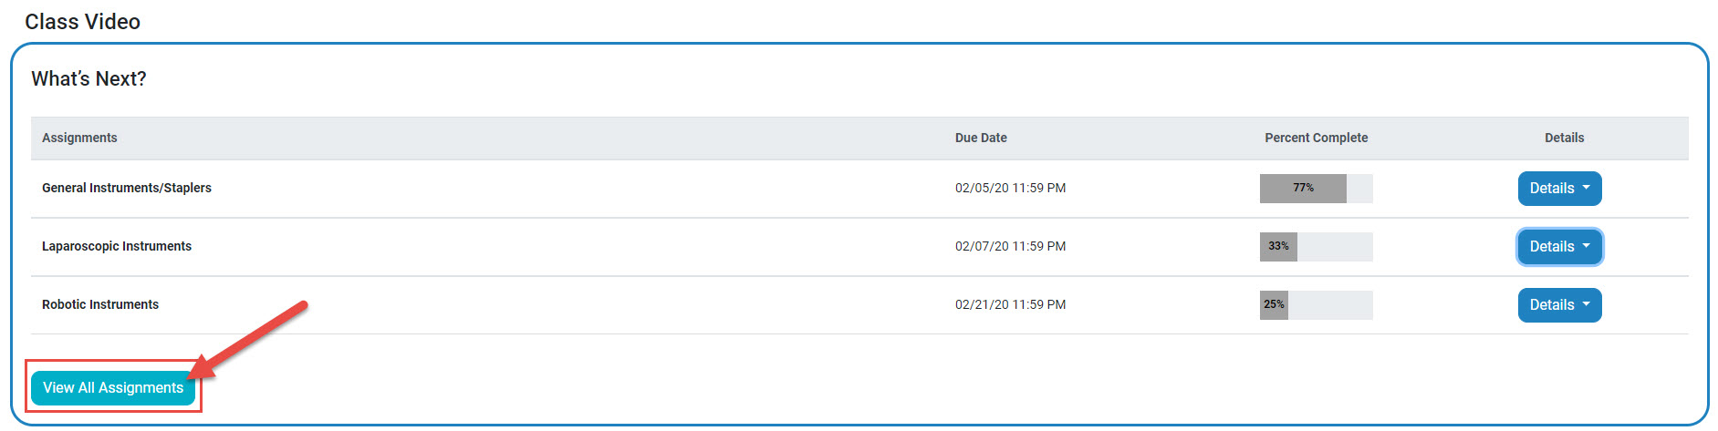Click the Details column header
Viewport: 1718px width, 431px height.
pos(1564,138)
